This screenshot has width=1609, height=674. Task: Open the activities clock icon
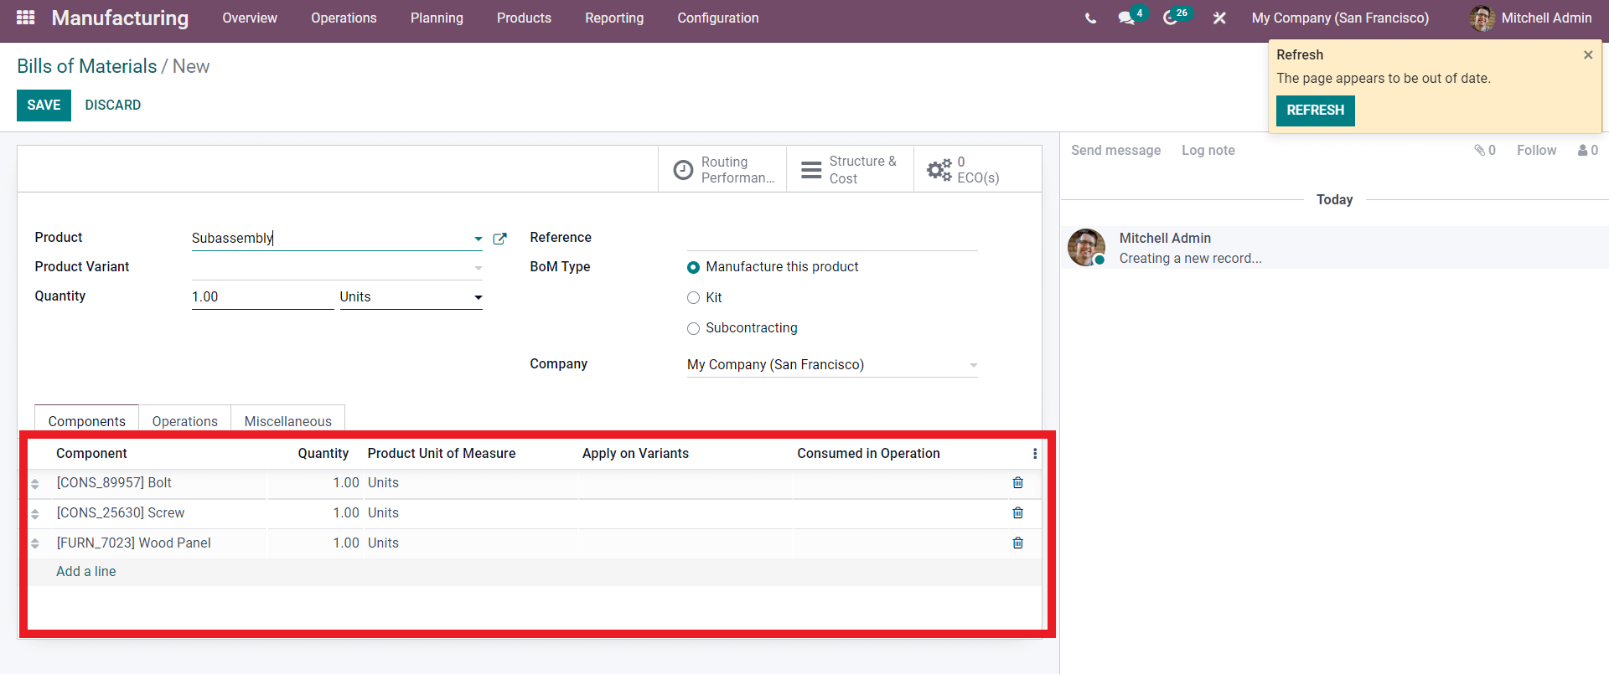tap(1171, 18)
